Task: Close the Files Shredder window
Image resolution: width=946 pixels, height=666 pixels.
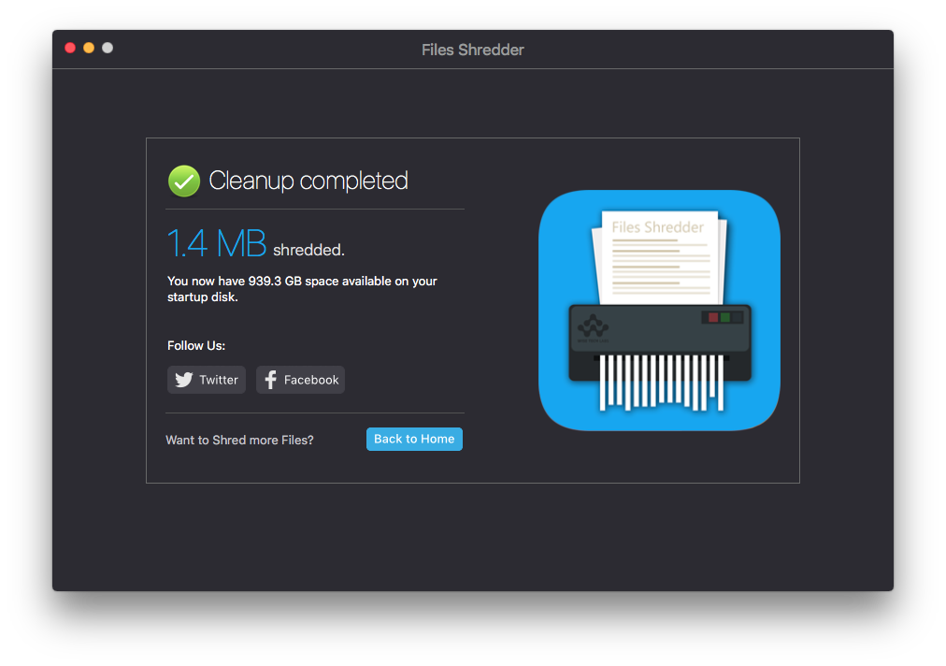Action: coord(70,48)
